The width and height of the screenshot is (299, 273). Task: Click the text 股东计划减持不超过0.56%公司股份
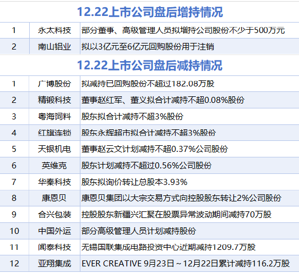(x=146, y=166)
